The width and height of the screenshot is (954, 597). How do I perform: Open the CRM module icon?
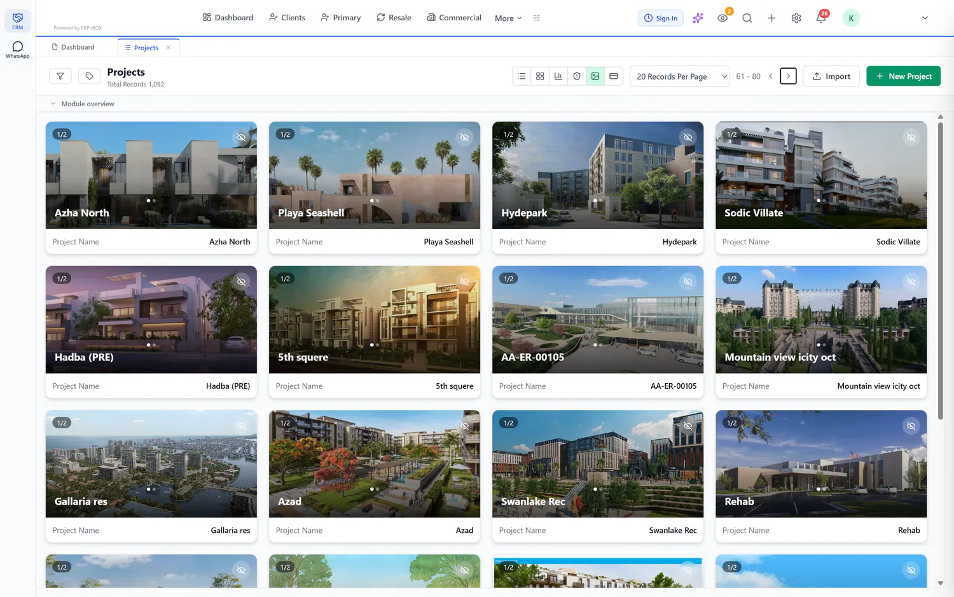click(x=17, y=20)
